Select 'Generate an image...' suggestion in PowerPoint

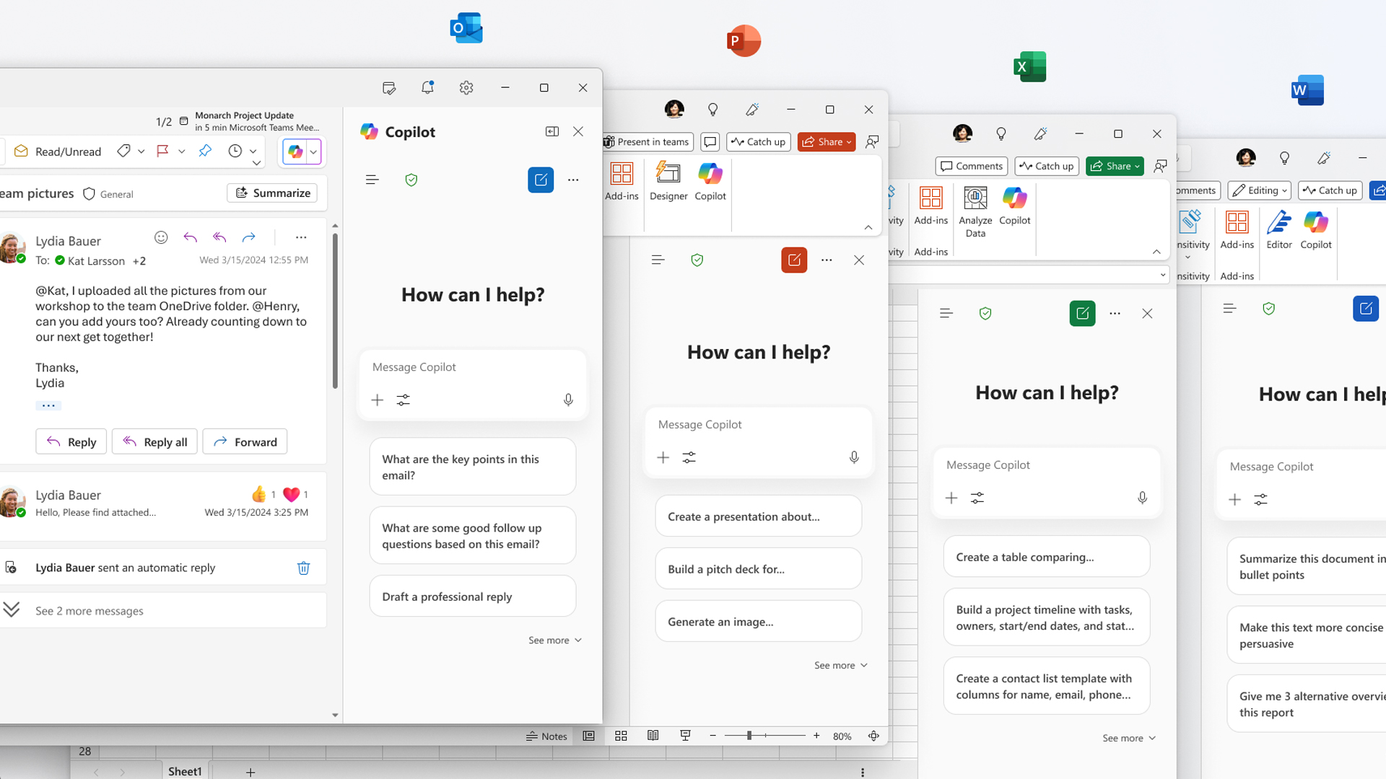click(x=758, y=622)
